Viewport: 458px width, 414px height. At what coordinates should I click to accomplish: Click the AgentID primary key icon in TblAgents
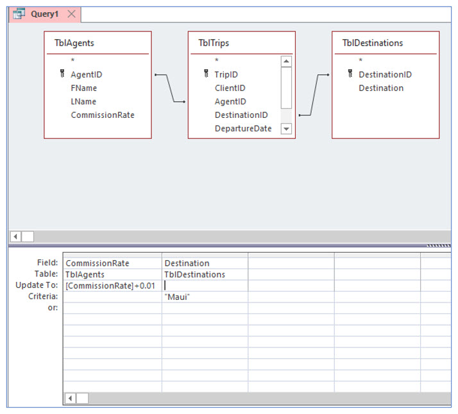pyautogui.click(x=62, y=74)
